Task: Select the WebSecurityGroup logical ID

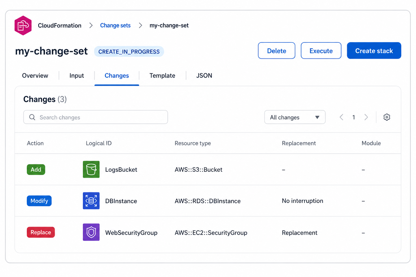Action: coord(131,233)
